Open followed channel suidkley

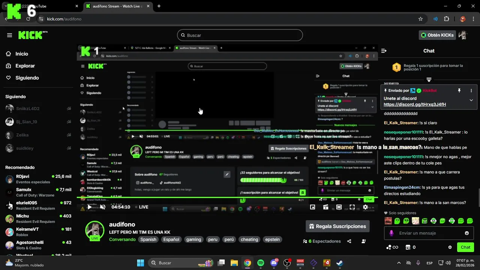38,148
